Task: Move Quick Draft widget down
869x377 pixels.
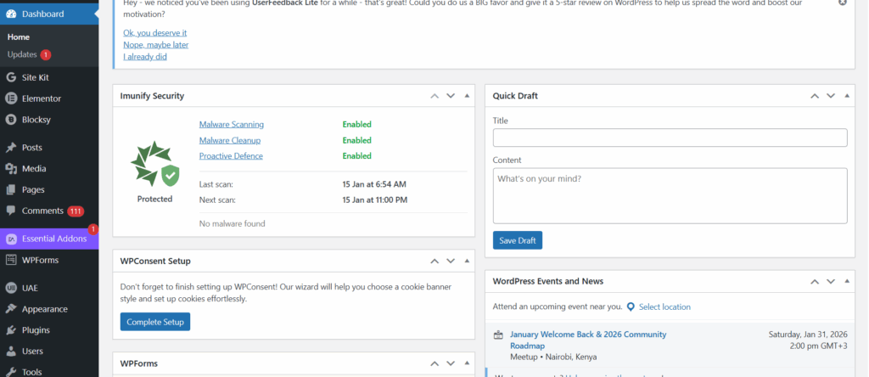Action: tap(831, 96)
